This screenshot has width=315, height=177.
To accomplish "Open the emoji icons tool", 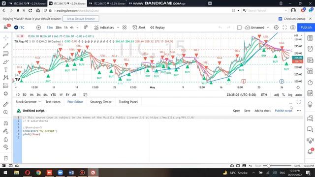I will [6, 94].
